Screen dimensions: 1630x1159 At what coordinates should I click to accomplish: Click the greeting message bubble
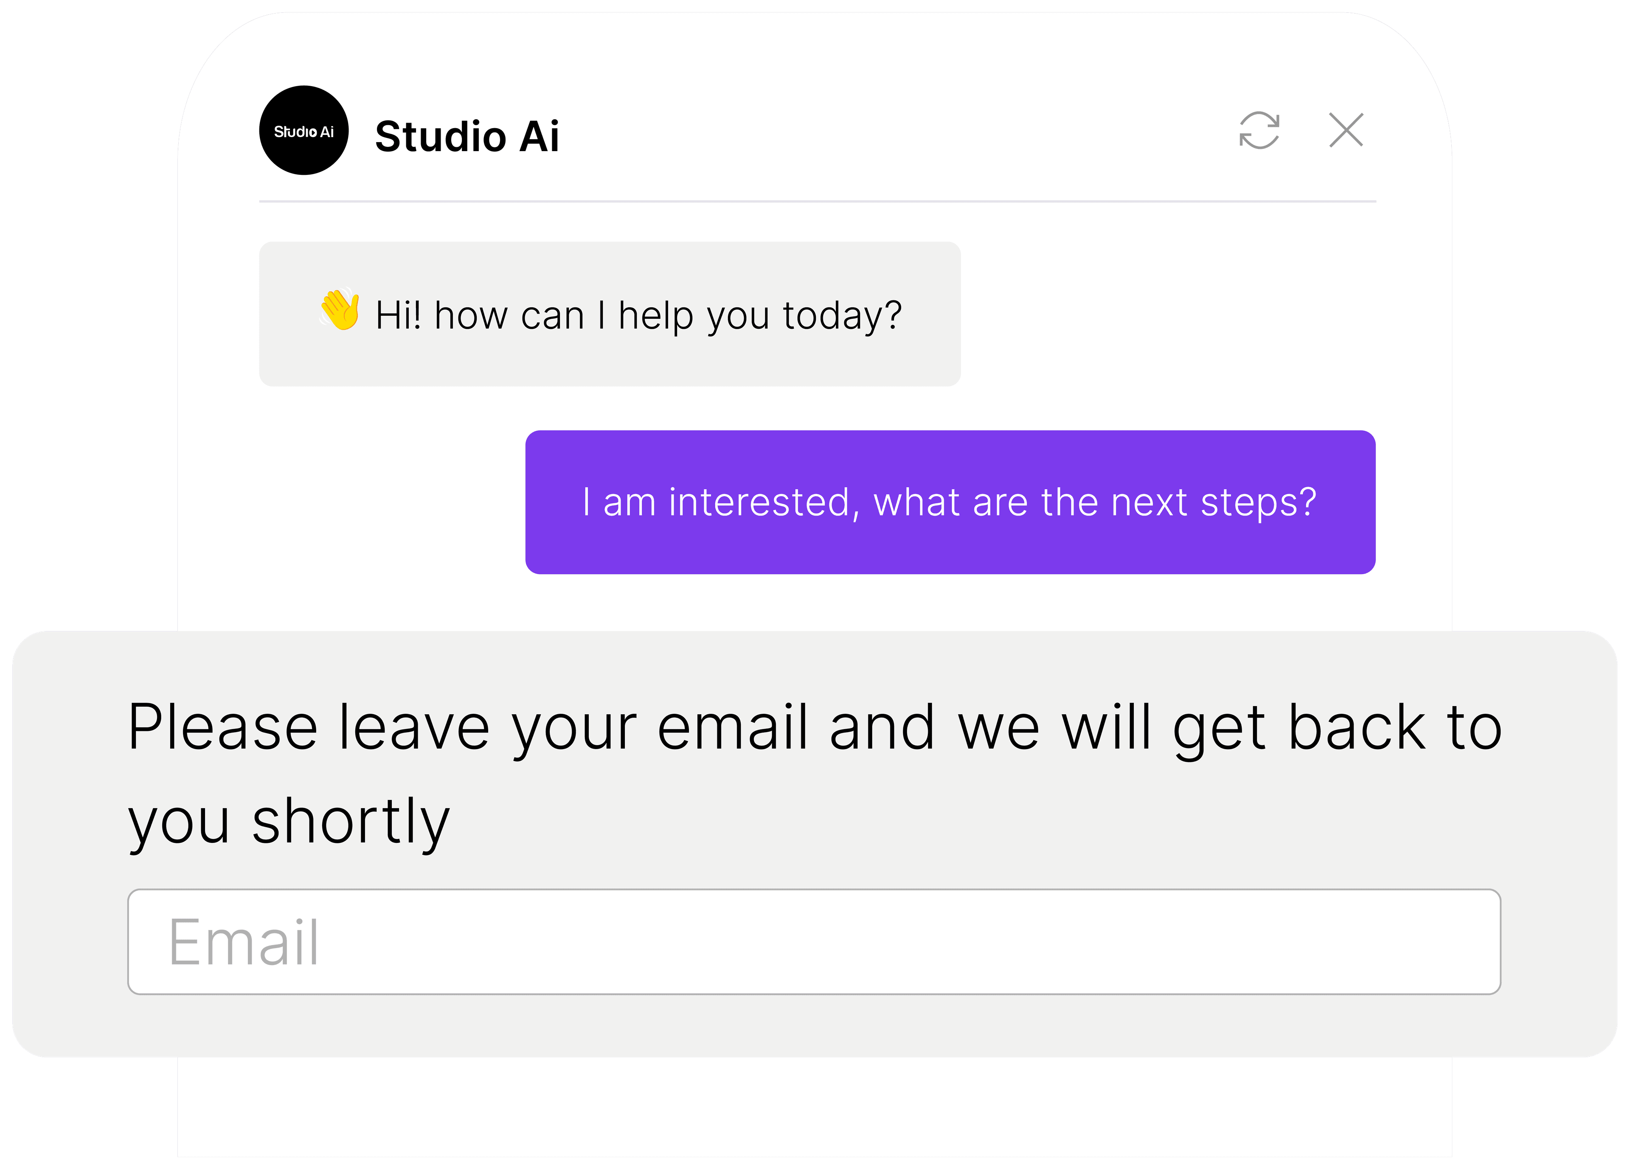[610, 314]
